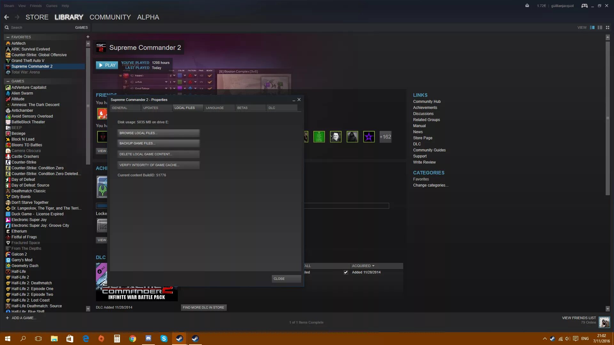This screenshot has height=345, width=614.
Task: Open the Community Hub link
Action: (x=427, y=101)
